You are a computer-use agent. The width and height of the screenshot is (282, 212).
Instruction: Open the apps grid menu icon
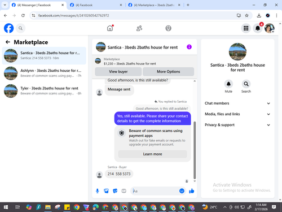(x=246, y=28)
